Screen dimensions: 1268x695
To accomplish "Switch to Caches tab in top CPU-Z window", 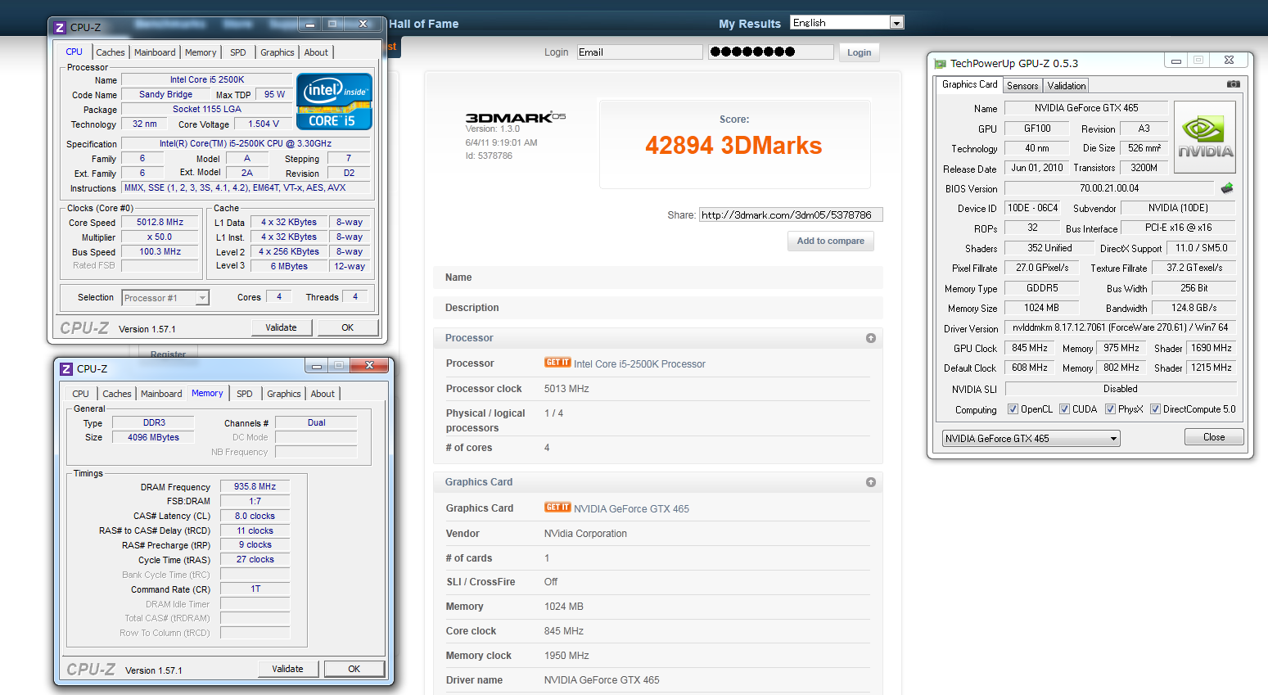I will point(111,52).
